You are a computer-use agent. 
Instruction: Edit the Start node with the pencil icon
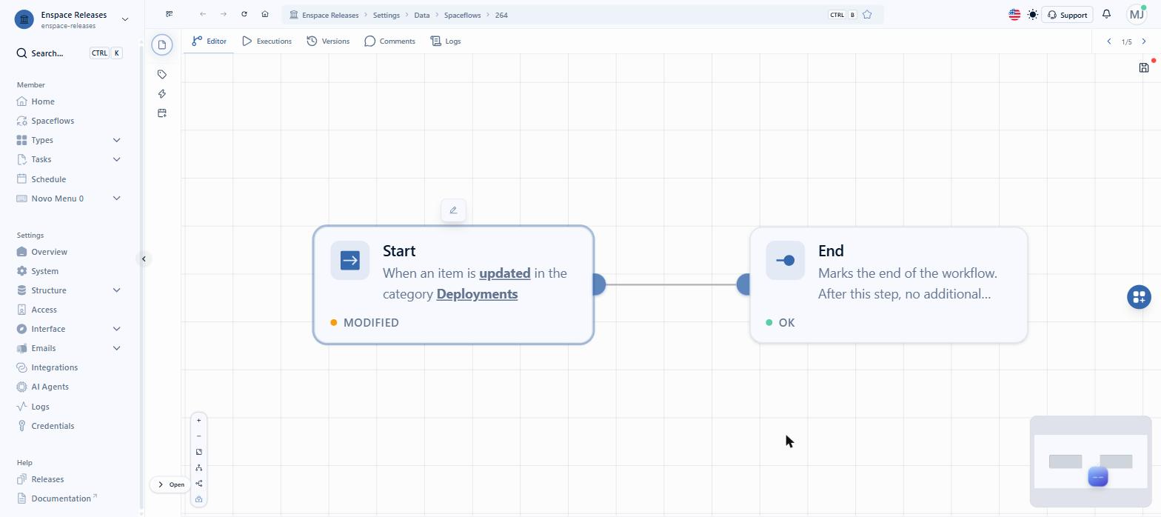coord(453,210)
